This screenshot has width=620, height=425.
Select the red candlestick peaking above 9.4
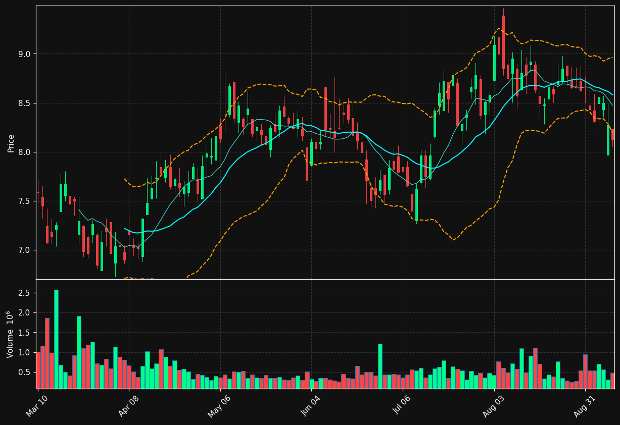503,42
